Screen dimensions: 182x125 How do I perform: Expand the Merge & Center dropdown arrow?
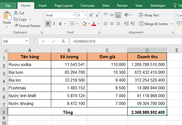tap(172, 24)
